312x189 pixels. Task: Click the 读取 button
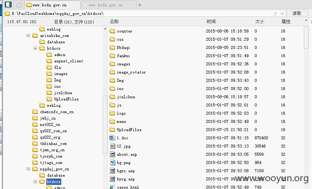[x=297, y=13]
